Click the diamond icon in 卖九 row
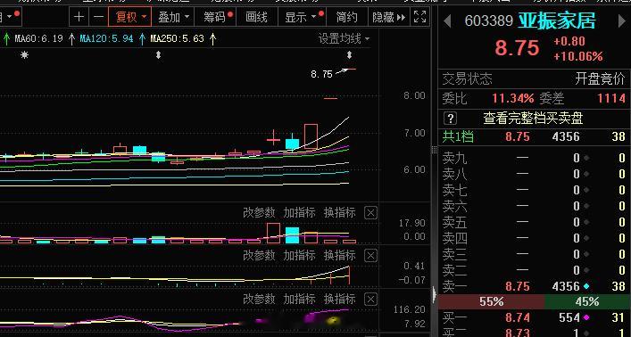The image size is (631, 337). tap(585, 159)
